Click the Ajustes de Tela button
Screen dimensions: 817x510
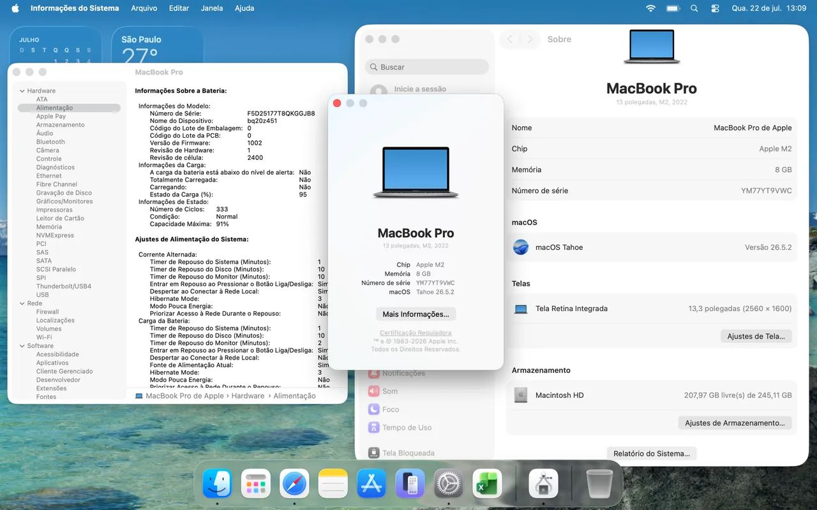tap(756, 336)
